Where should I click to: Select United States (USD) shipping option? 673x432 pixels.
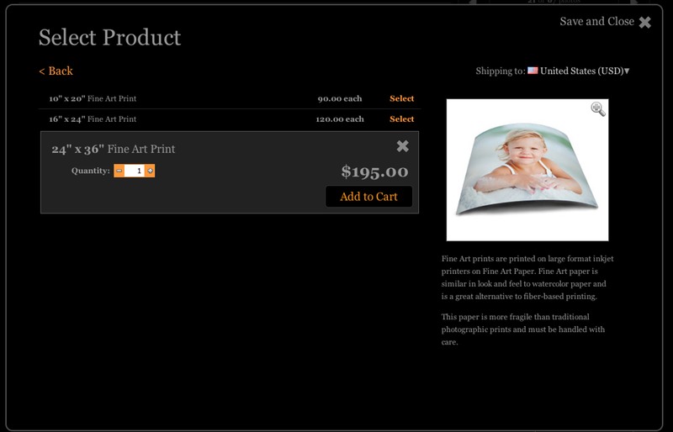[581, 71]
